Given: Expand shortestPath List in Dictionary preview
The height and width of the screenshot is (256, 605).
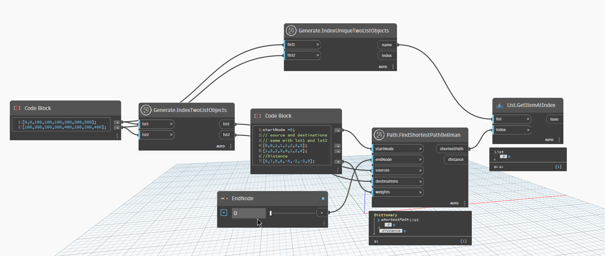Looking at the screenshot, I should click(x=378, y=220).
